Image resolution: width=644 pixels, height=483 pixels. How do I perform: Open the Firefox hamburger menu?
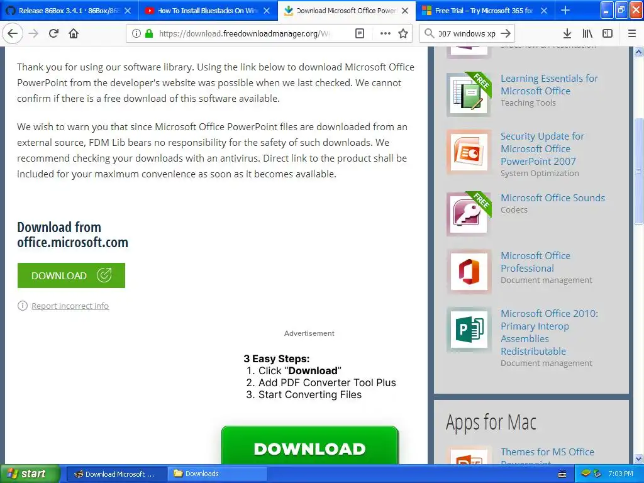click(632, 33)
